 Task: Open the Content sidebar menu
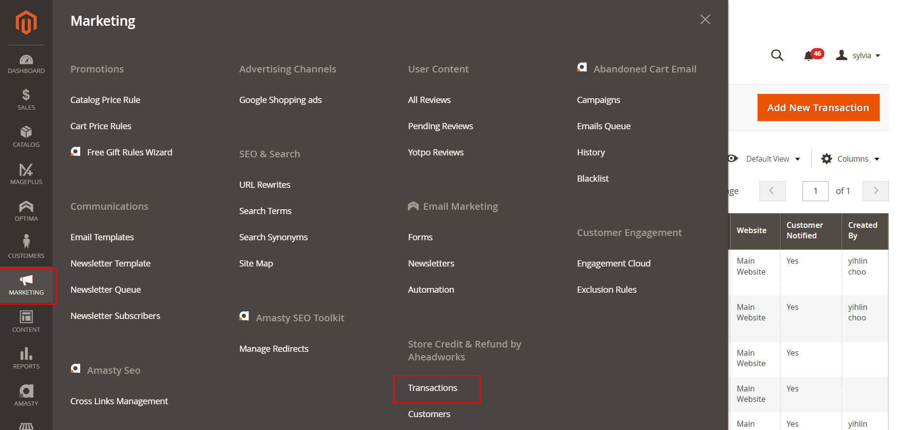coord(26,321)
